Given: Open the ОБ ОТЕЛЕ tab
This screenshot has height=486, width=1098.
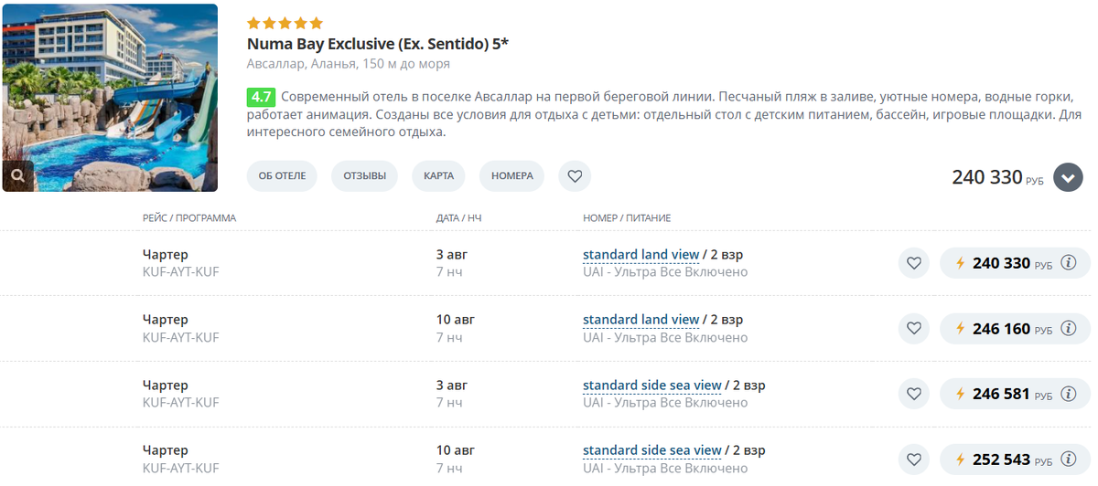Looking at the screenshot, I should click(282, 176).
